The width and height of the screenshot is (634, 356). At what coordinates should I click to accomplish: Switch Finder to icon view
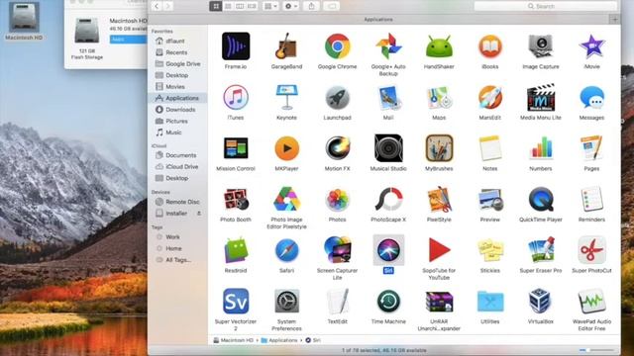(x=216, y=6)
